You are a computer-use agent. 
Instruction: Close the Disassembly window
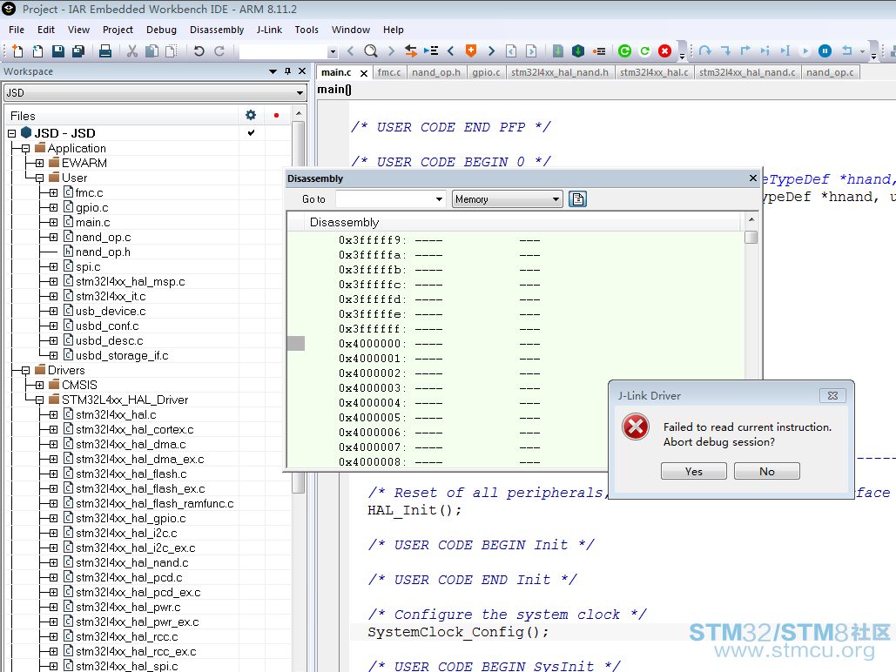[x=753, y=178]
